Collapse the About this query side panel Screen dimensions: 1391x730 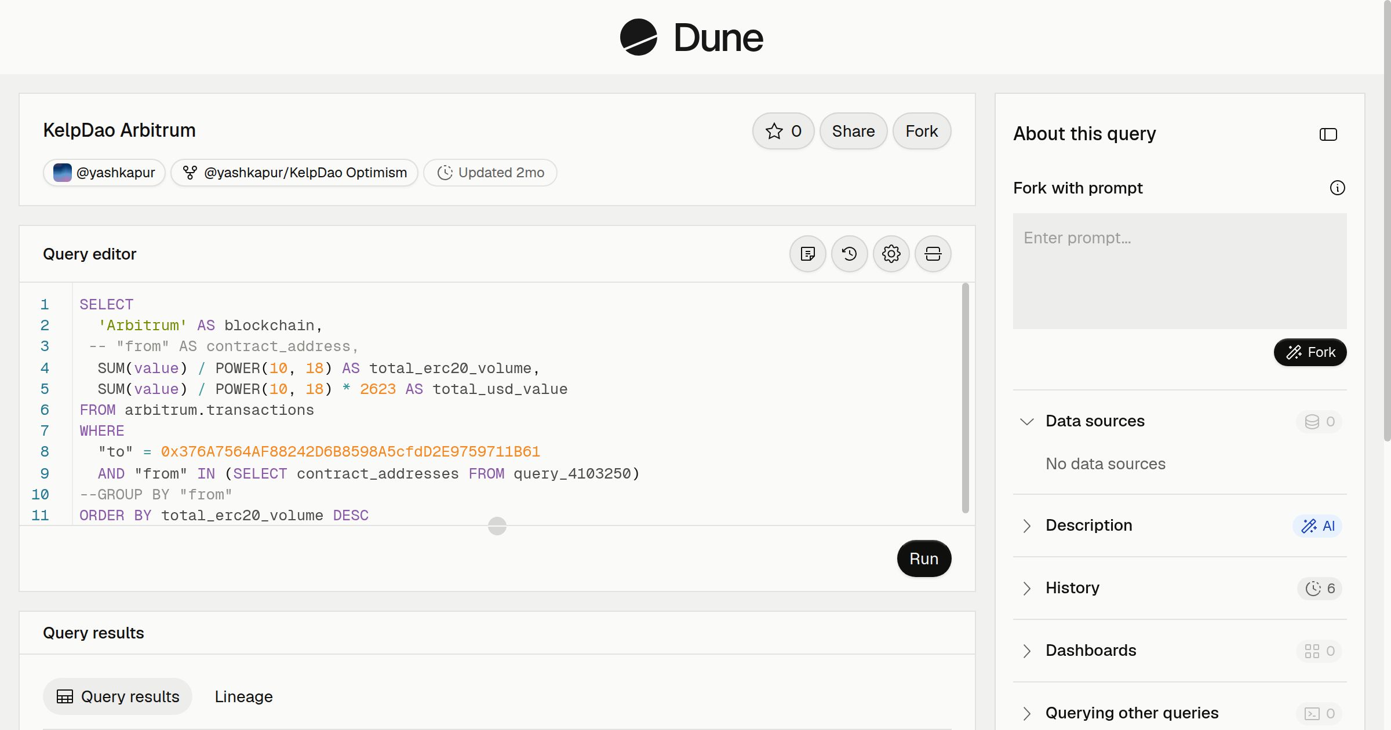pos(1328,134)
